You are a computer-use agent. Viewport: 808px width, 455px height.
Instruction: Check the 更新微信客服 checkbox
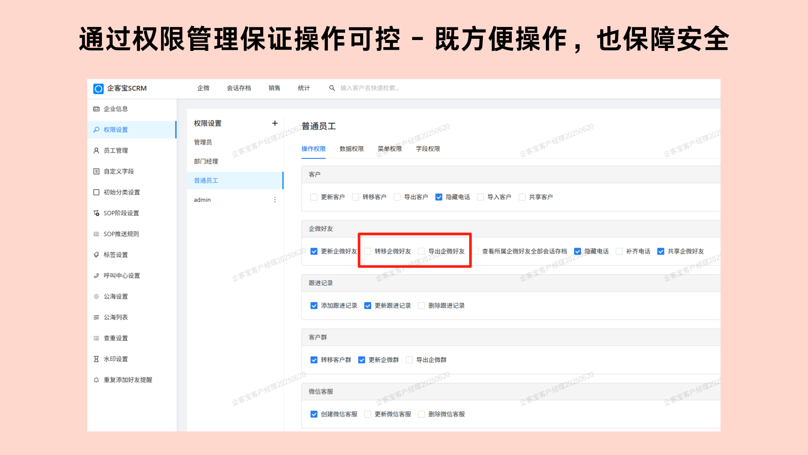point(368,415)
